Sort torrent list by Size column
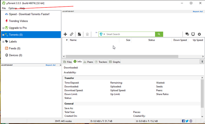The height and width of the screenshot is (124, 205). [x=125, y=40]
